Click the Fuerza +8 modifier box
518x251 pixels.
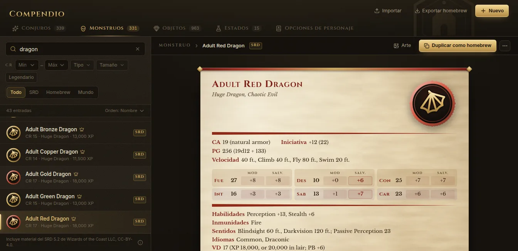(252, 181)
